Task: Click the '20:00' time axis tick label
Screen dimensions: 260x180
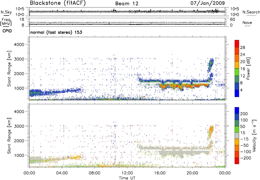Action: point(192,173)
